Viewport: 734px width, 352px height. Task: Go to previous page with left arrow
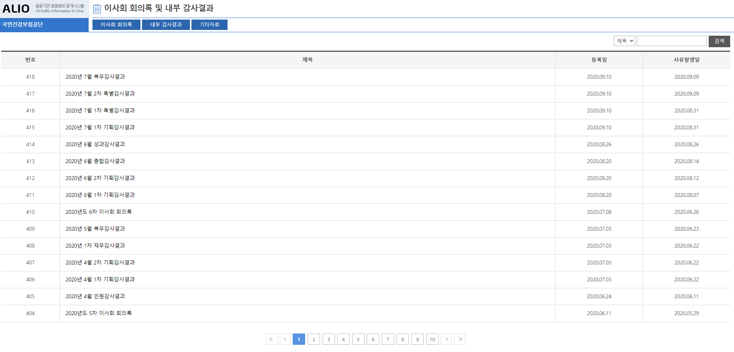pos(285,339)
